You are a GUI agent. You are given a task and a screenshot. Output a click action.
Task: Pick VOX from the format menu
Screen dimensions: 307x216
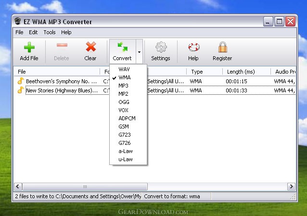[x=128, y=110]
